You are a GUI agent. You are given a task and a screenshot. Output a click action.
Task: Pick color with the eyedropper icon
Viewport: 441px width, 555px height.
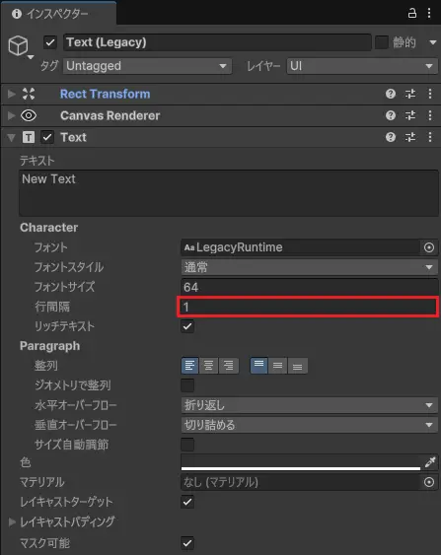pyautogui.click(x=430, y=462)
